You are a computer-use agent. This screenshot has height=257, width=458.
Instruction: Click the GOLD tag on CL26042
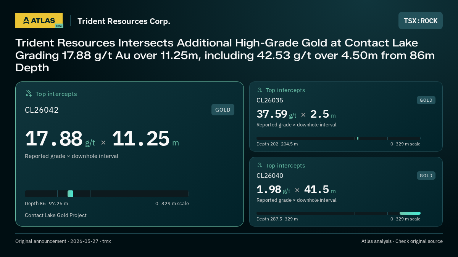pyautogui.click(x=223, y=110)
